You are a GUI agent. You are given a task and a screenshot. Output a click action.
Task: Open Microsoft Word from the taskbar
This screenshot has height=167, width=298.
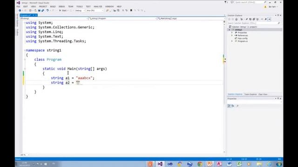tap(229, 164)
